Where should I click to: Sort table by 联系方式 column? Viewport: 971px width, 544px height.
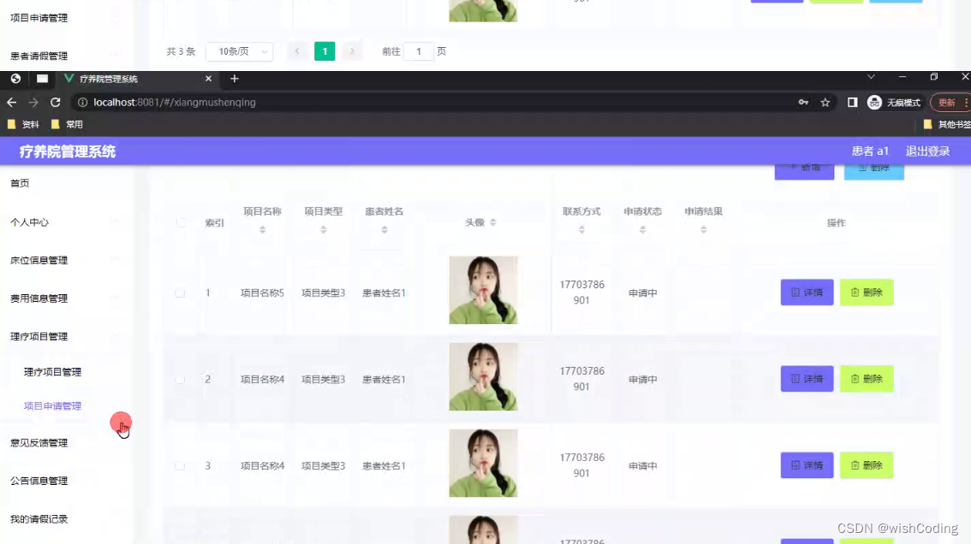pyautogui.click(x=581, y=229)
